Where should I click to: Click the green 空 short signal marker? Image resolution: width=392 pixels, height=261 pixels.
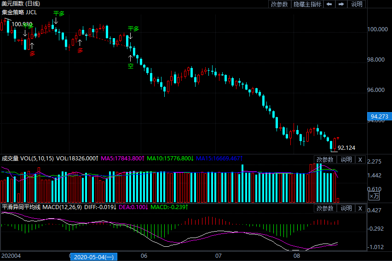coord(131,66)
